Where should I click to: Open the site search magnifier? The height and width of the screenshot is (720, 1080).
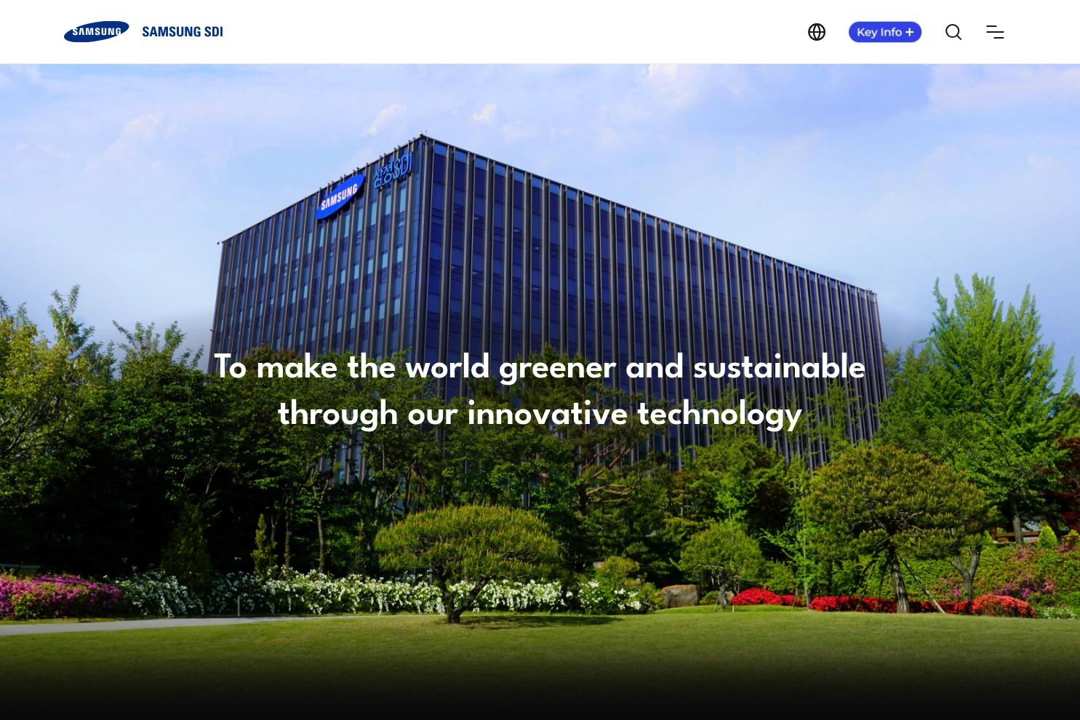[x=953, y=32]
